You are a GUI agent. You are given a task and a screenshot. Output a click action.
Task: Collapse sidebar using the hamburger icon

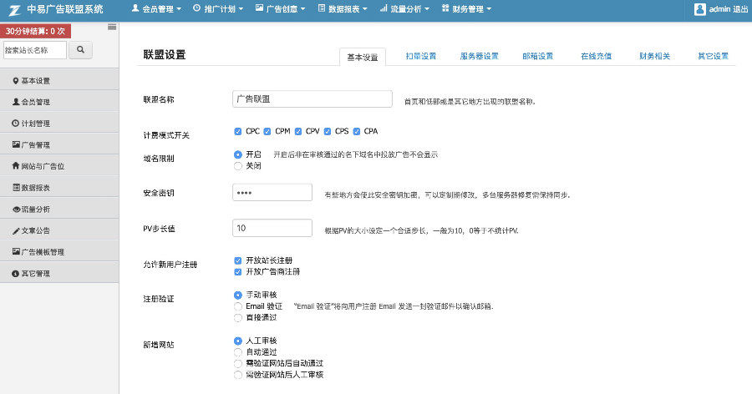112,27
